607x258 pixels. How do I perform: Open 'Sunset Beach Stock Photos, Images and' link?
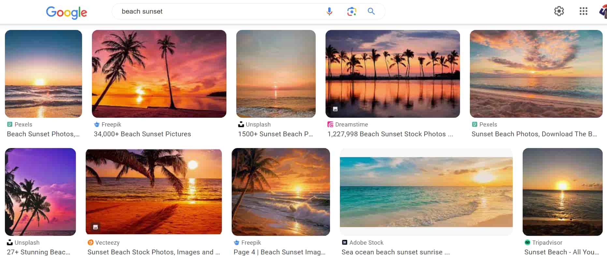(x=153, y=252)
